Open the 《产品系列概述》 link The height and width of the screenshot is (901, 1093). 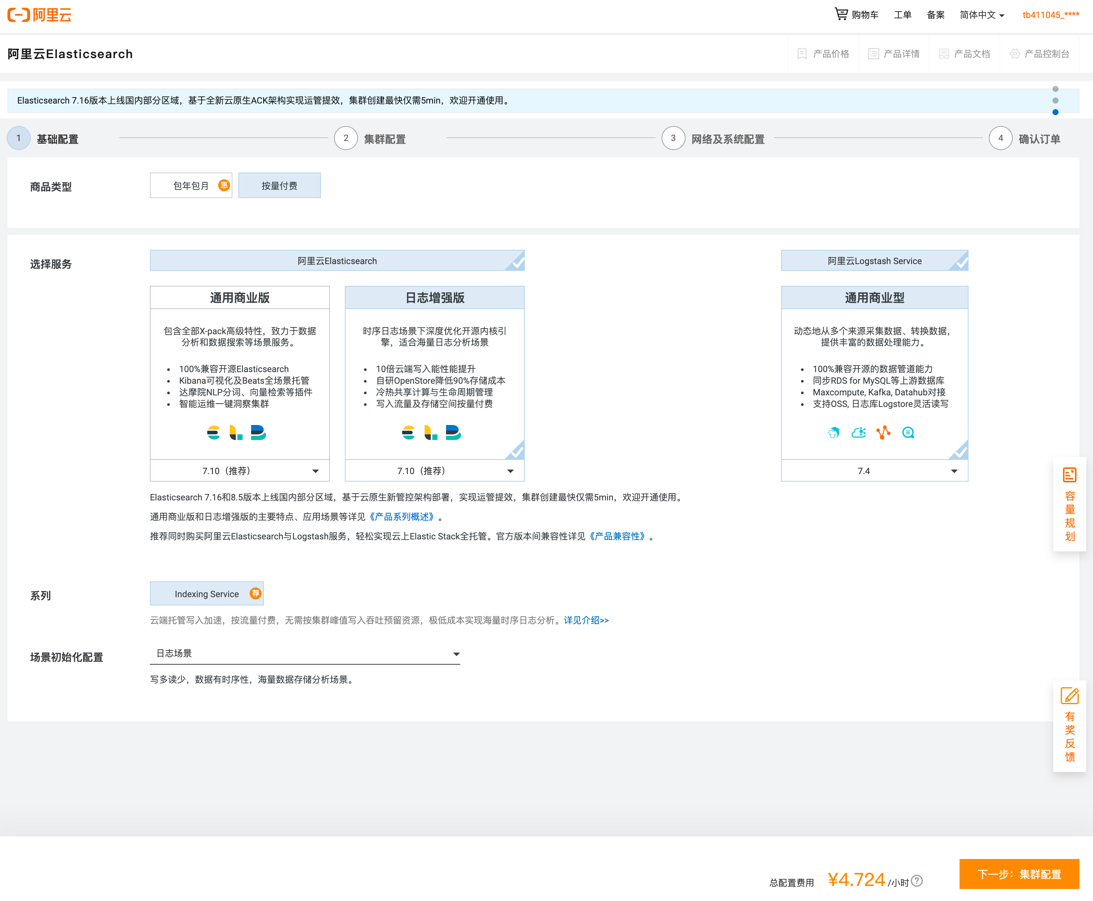[x=402, y=517]
